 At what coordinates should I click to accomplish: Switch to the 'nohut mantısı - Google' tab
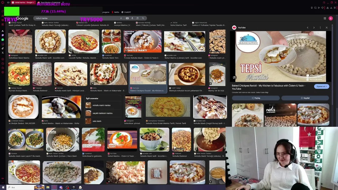[23, 2]
